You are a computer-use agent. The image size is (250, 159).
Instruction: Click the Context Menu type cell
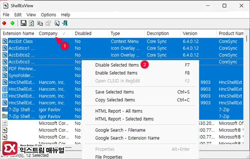(125, 41)
